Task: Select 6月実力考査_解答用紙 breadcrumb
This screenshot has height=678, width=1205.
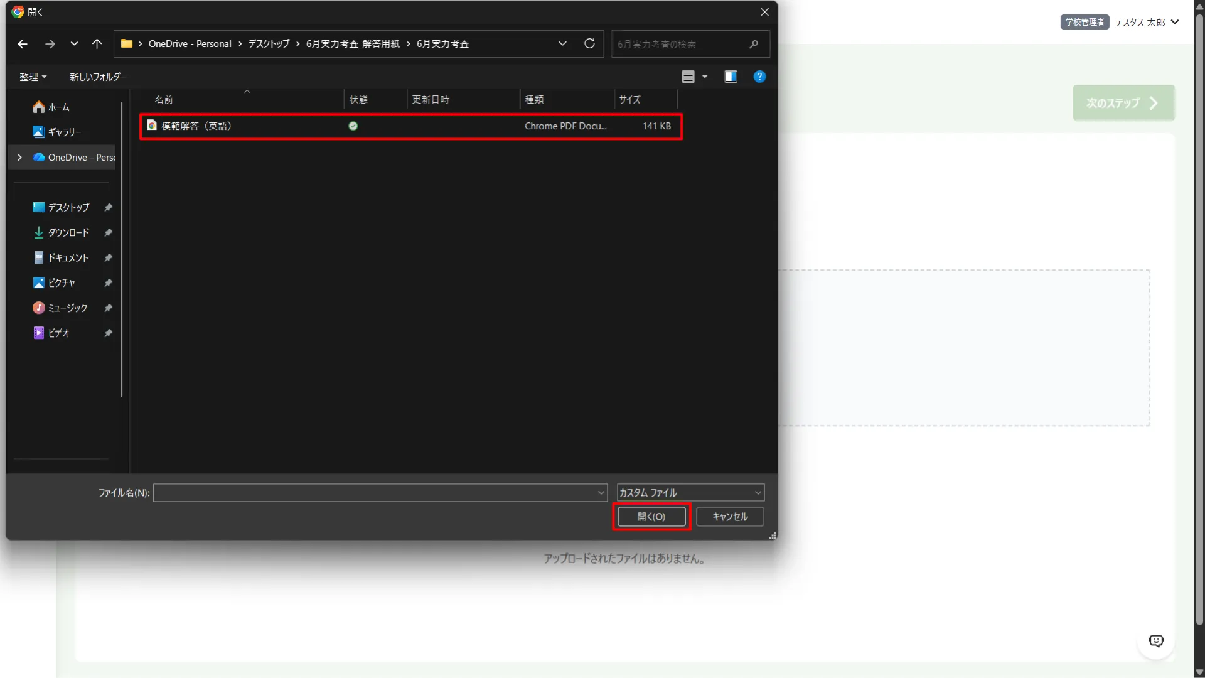Action: pos(353,44)
